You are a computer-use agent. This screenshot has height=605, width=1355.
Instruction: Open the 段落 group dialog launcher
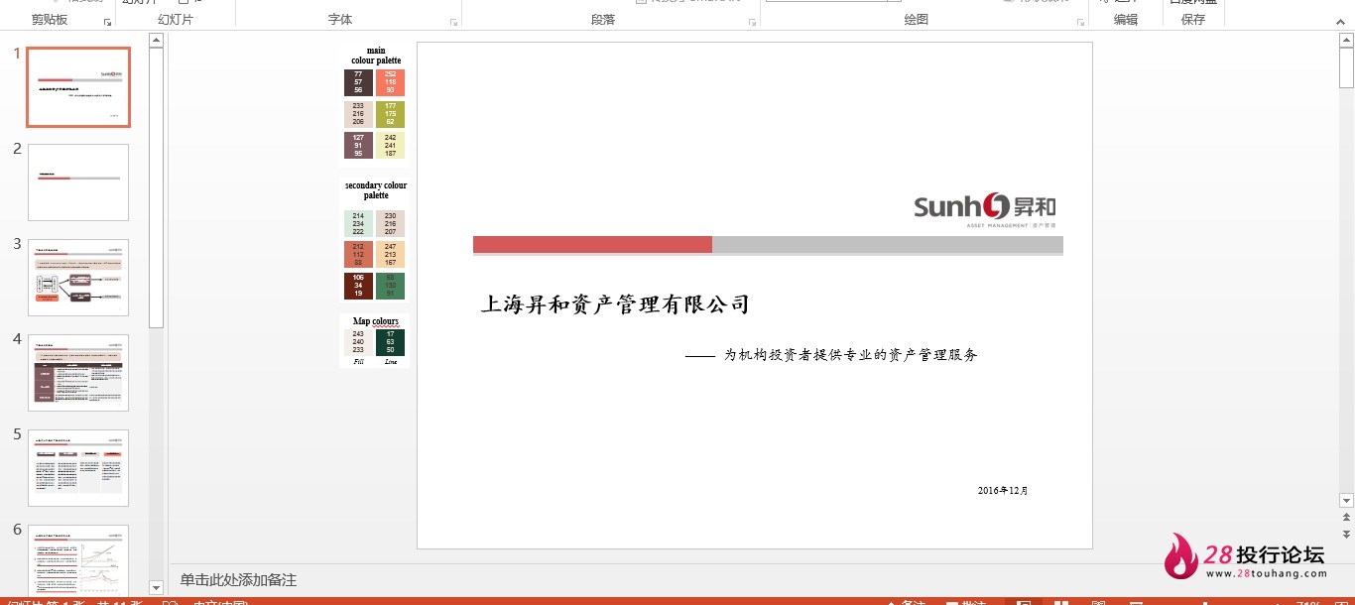[753, 21]
